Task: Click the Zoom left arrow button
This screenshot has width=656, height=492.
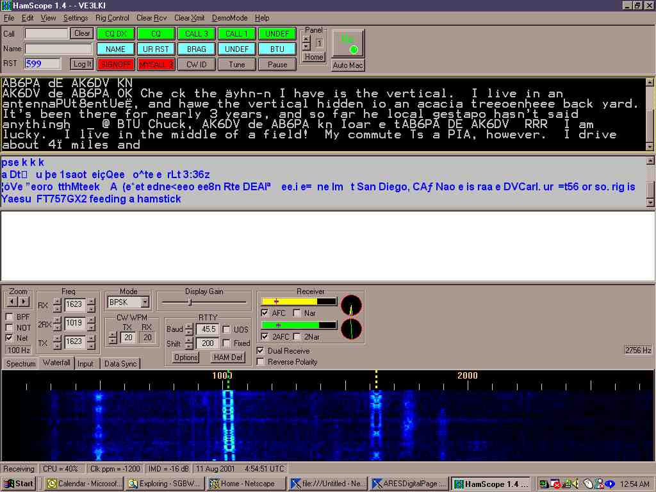Action: 12,301
